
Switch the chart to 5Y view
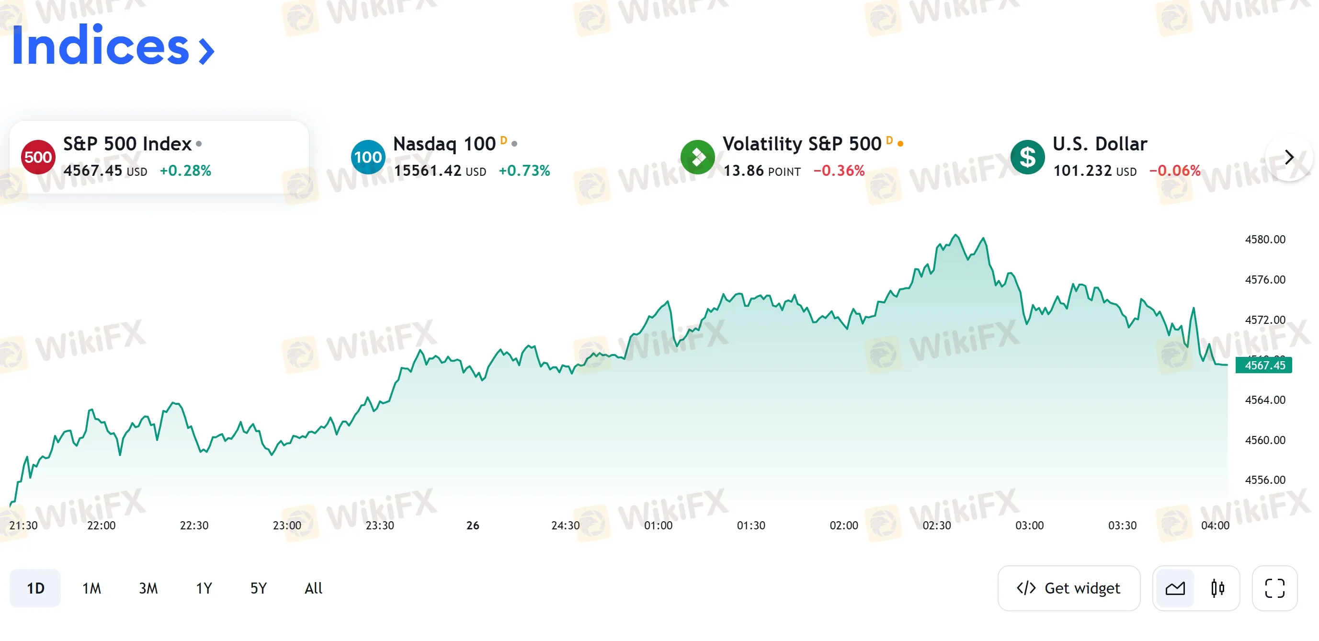point(258,588)
